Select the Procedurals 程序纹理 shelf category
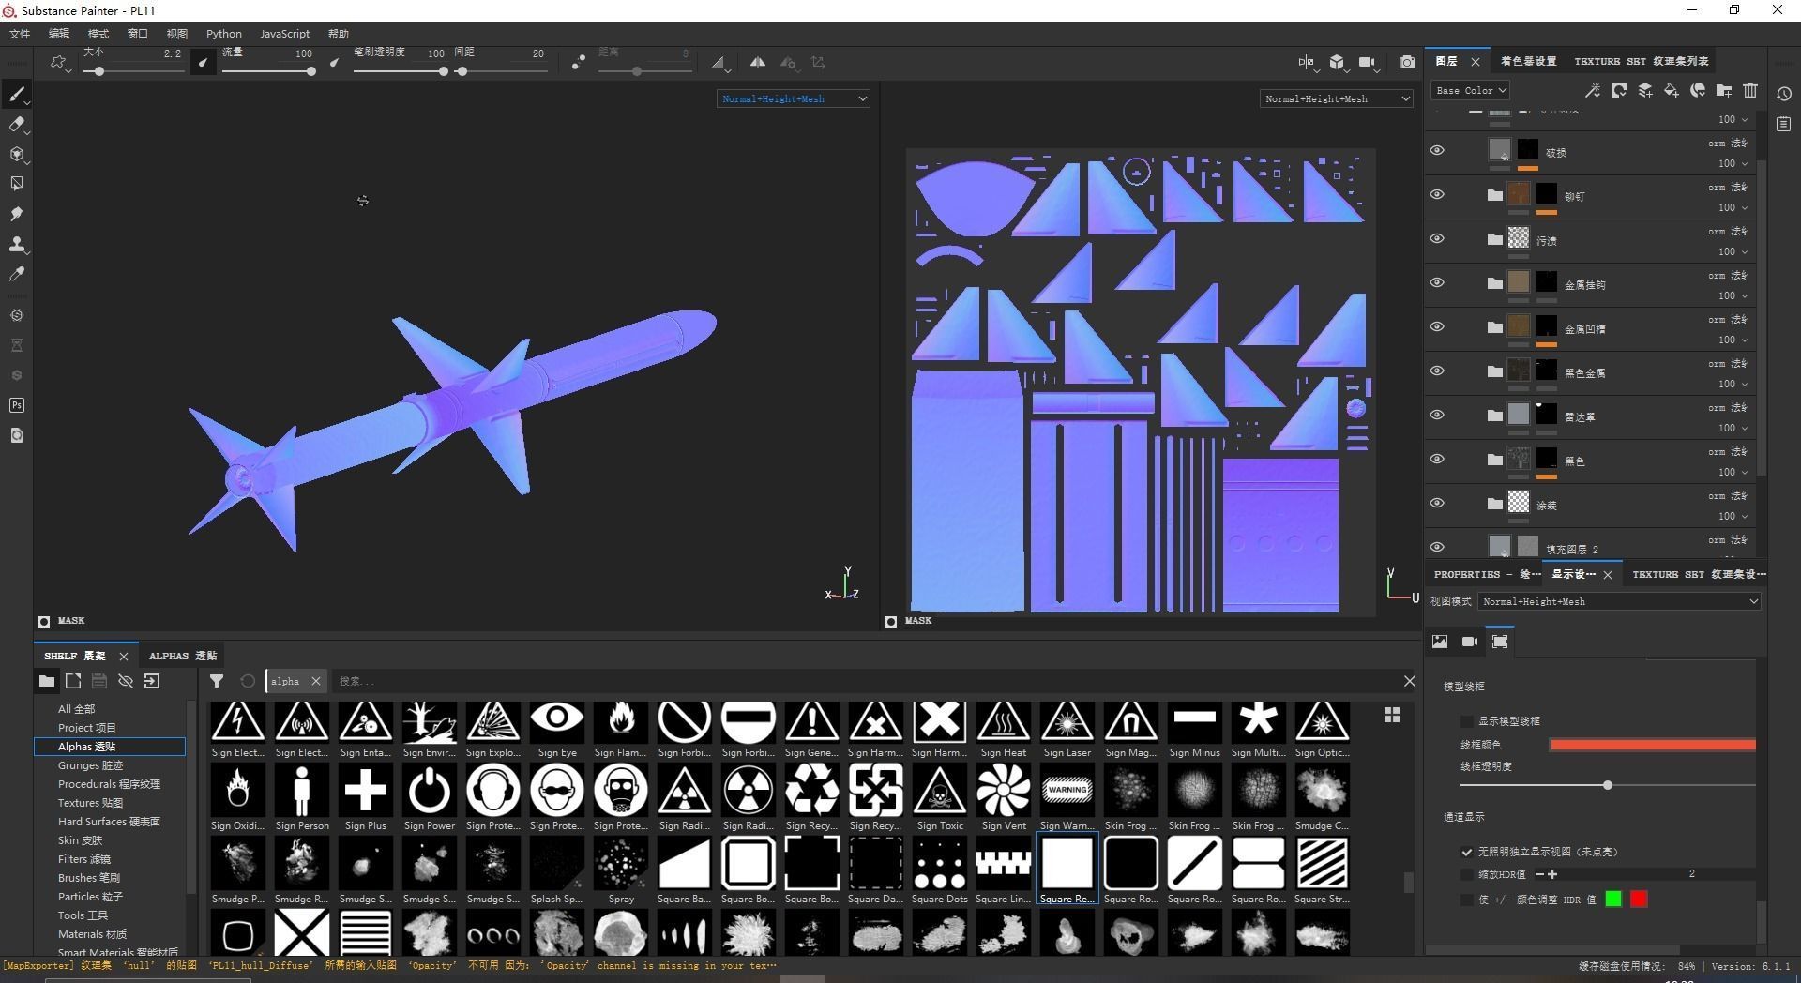 tap(109, 784)
